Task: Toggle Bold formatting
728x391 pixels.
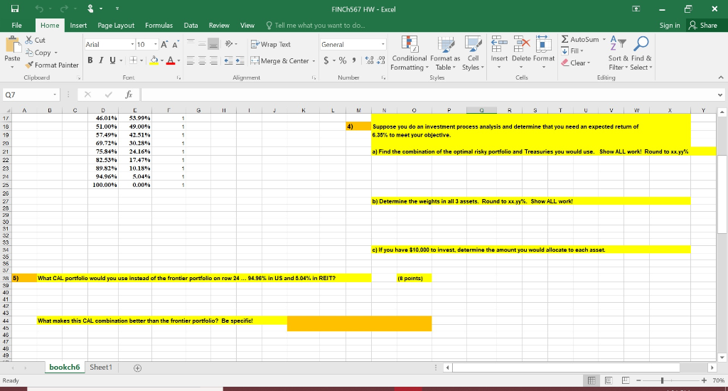Action: tap(90, 60)
